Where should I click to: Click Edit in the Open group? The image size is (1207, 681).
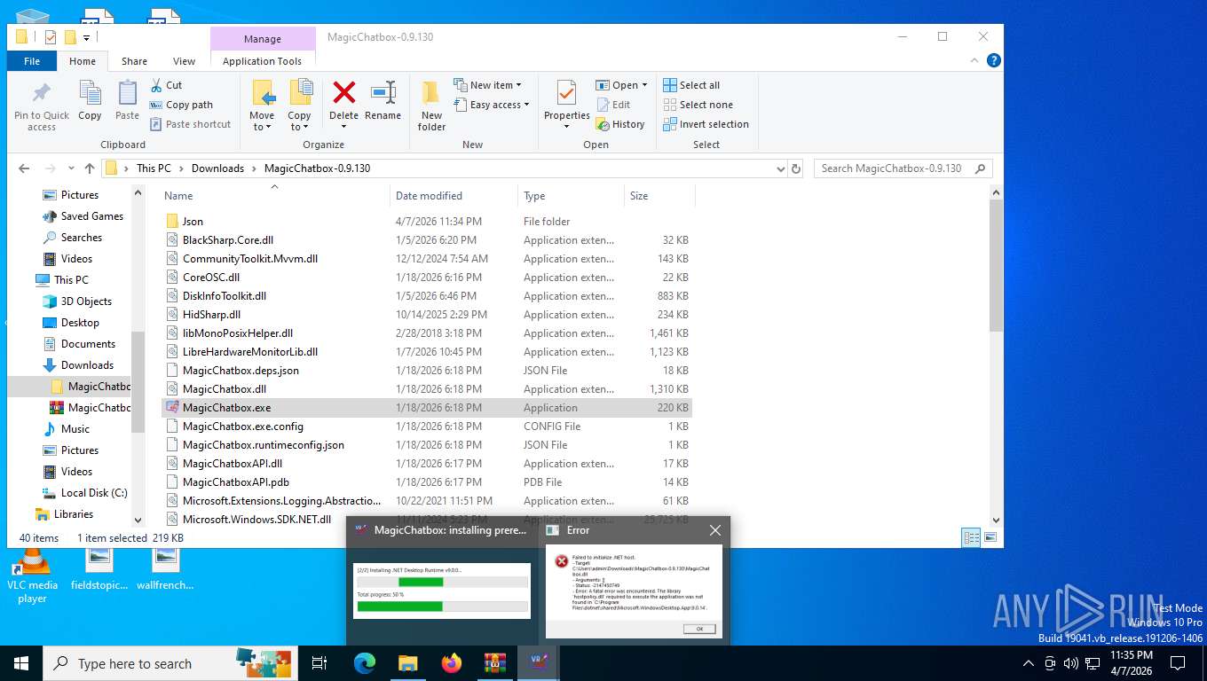point(613,105)
